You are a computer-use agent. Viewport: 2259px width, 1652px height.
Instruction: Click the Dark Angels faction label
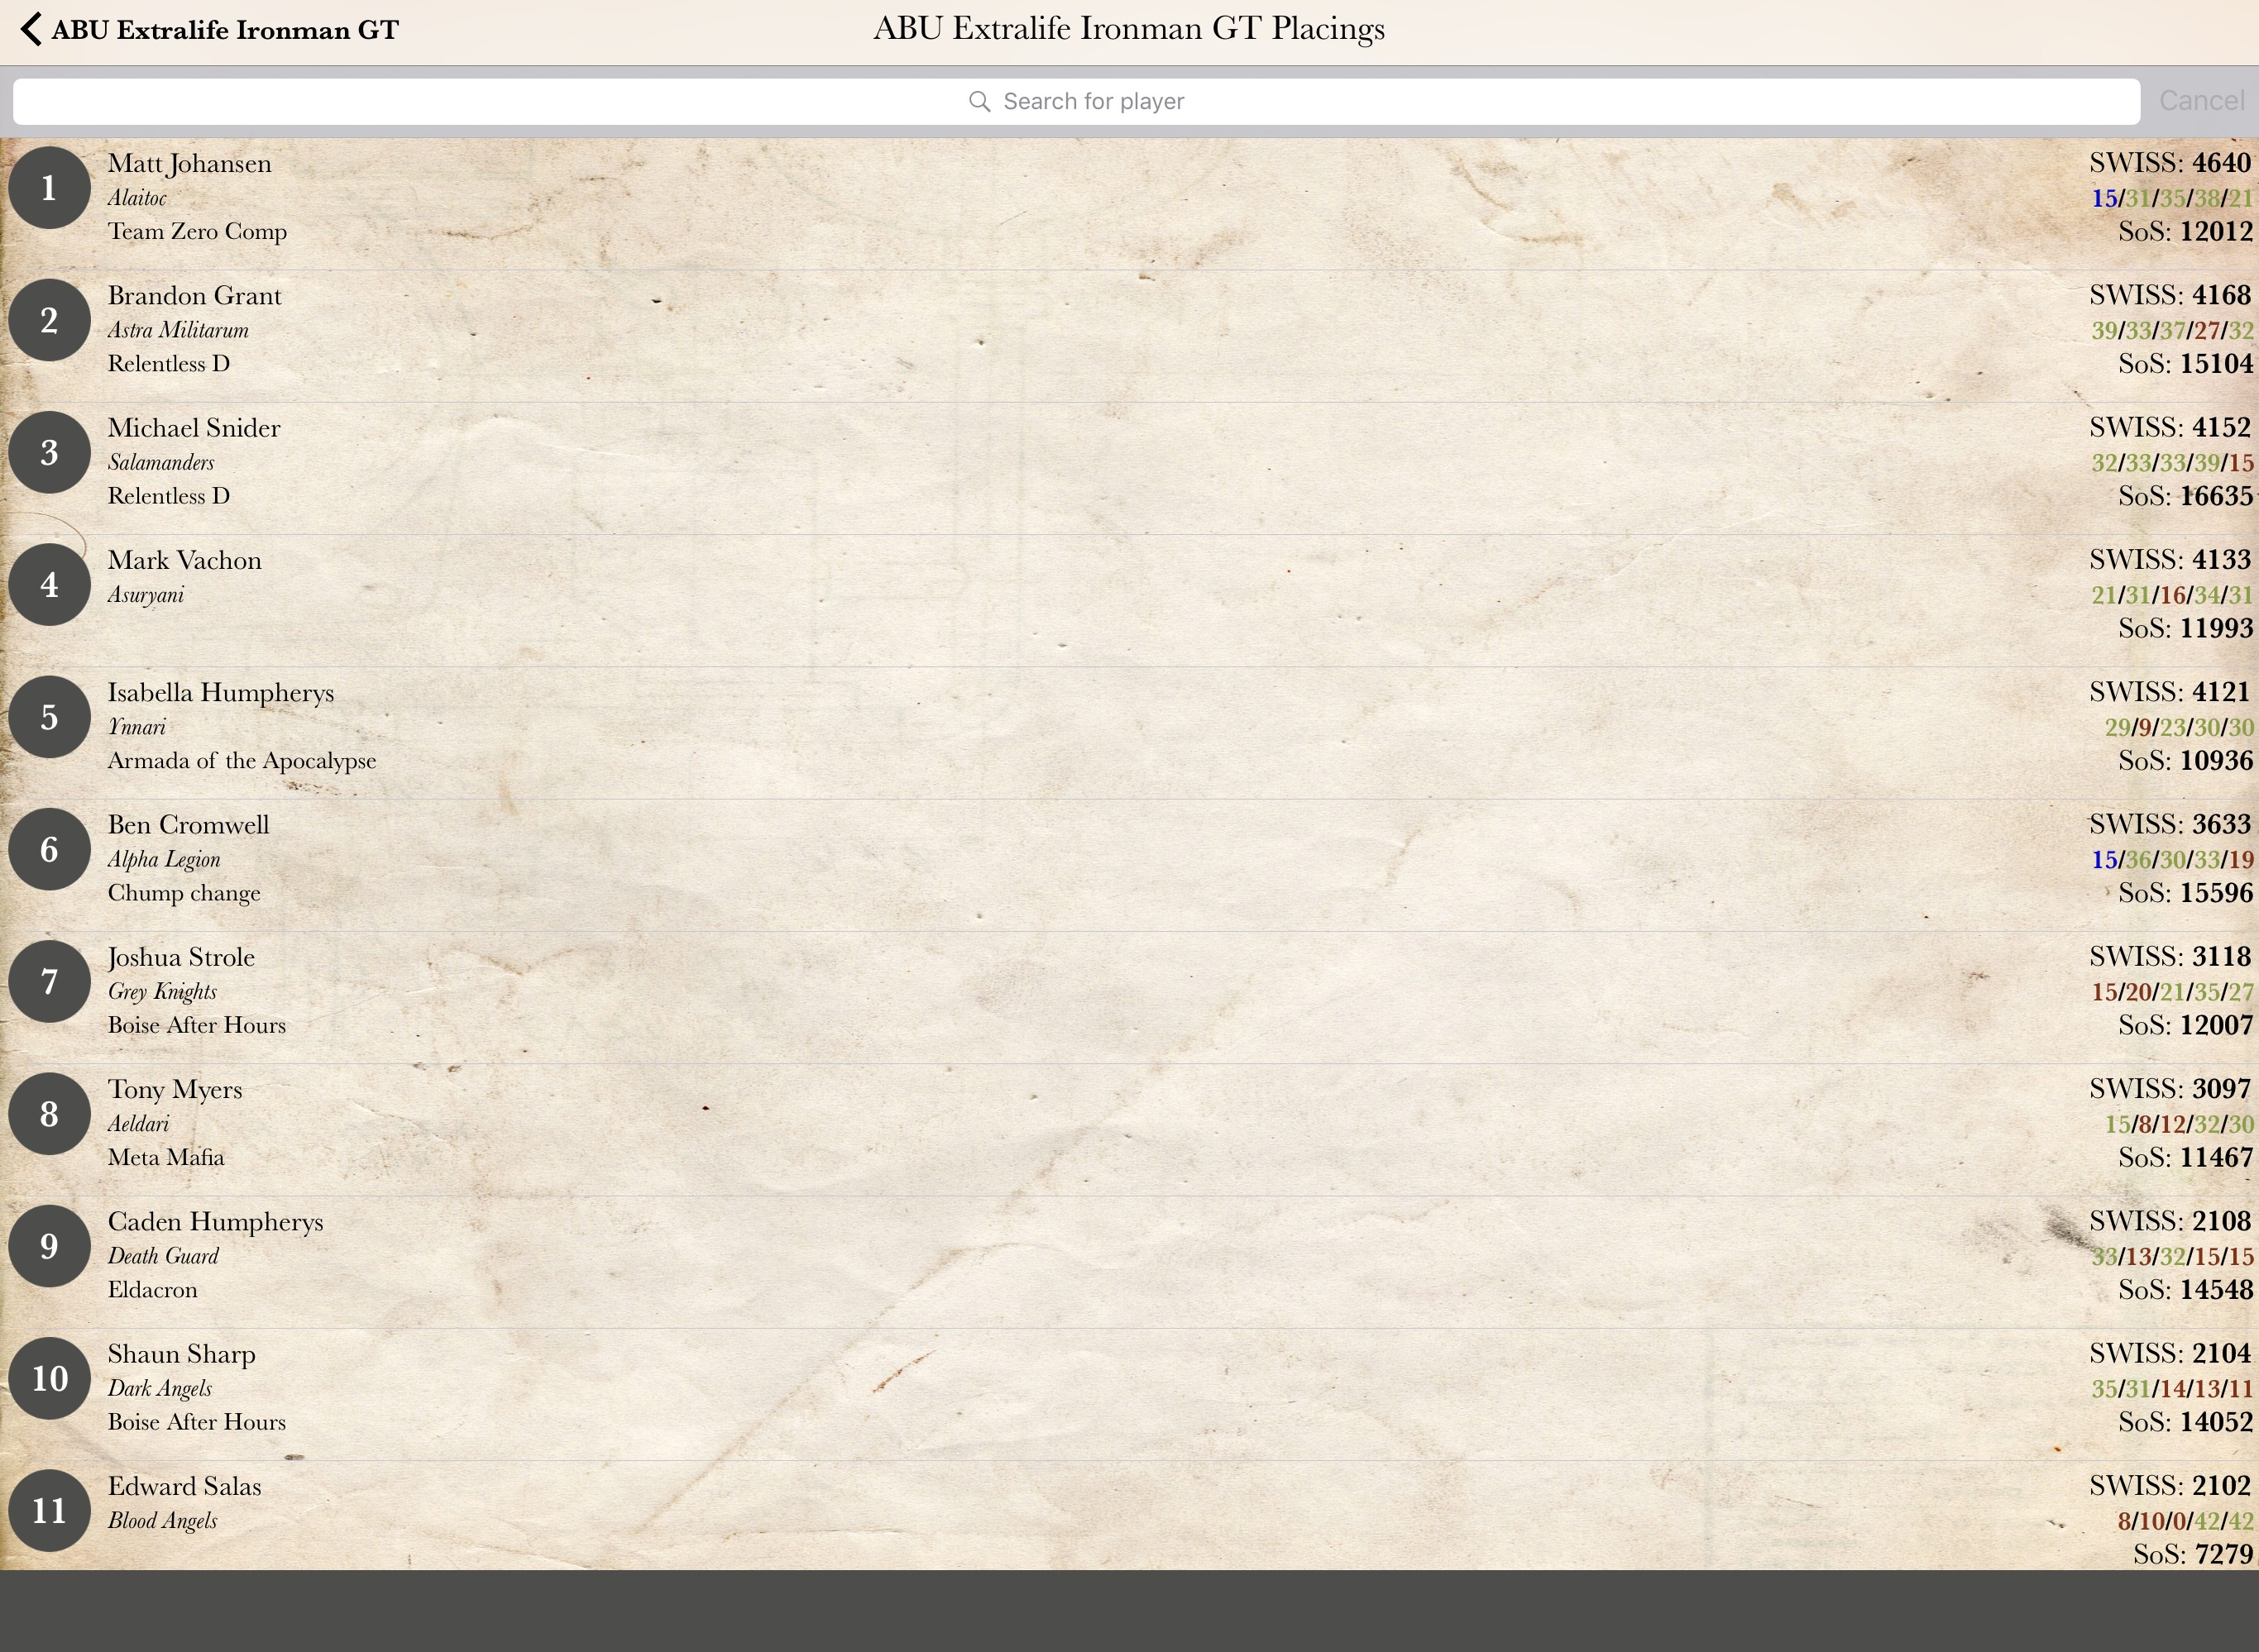[x=160, y=1389]
